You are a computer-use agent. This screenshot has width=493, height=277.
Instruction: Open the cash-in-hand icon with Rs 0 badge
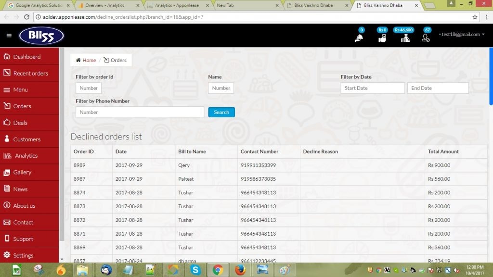tap(382, 38)
